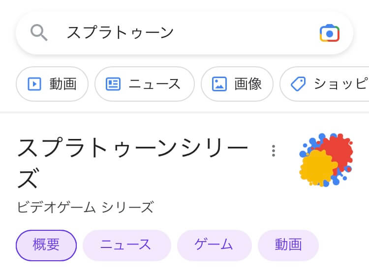
Task: Switch to the ゲーム games tab
Action: pos(215,246)
